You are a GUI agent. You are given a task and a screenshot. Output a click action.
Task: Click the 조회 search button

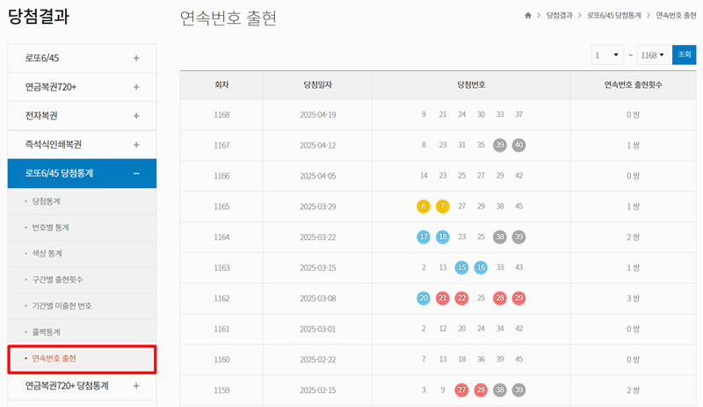(685, 55)
